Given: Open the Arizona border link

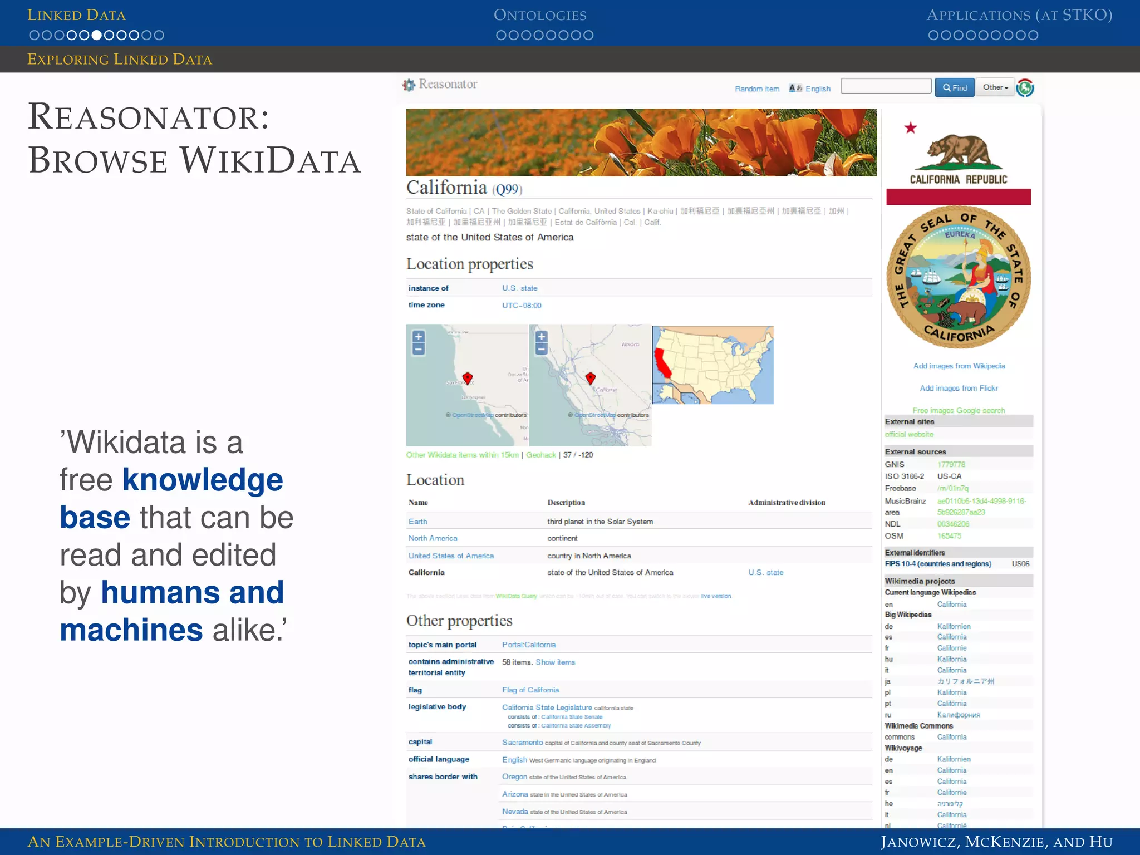Looking at the screenshot, I should point(515,794).
